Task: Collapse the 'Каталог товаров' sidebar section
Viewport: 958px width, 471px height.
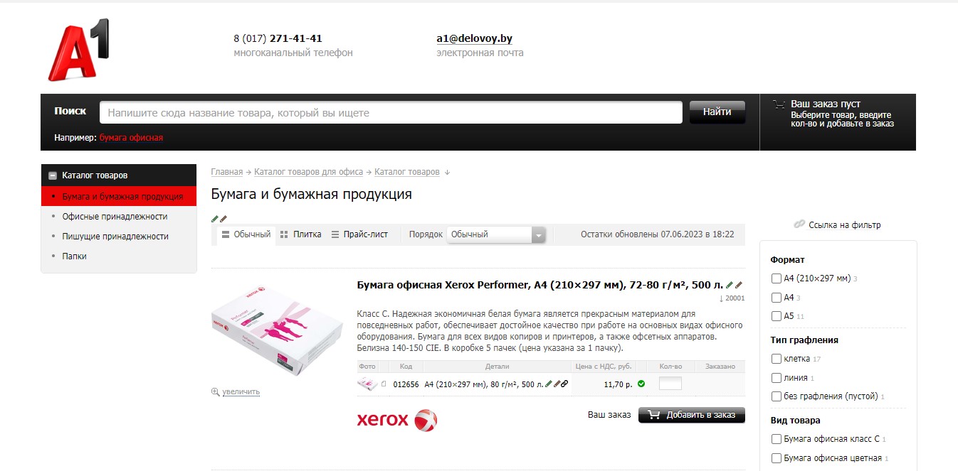Action: tap(53, 175)
